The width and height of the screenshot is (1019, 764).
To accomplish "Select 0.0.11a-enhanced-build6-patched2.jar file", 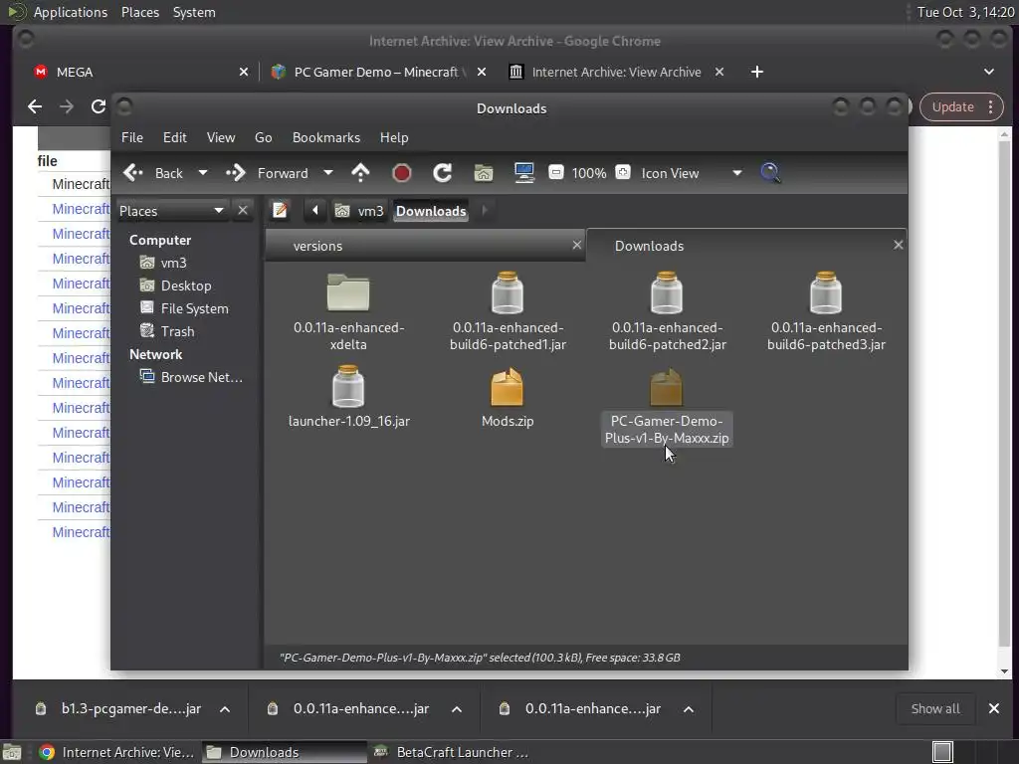I will (667, 309).
